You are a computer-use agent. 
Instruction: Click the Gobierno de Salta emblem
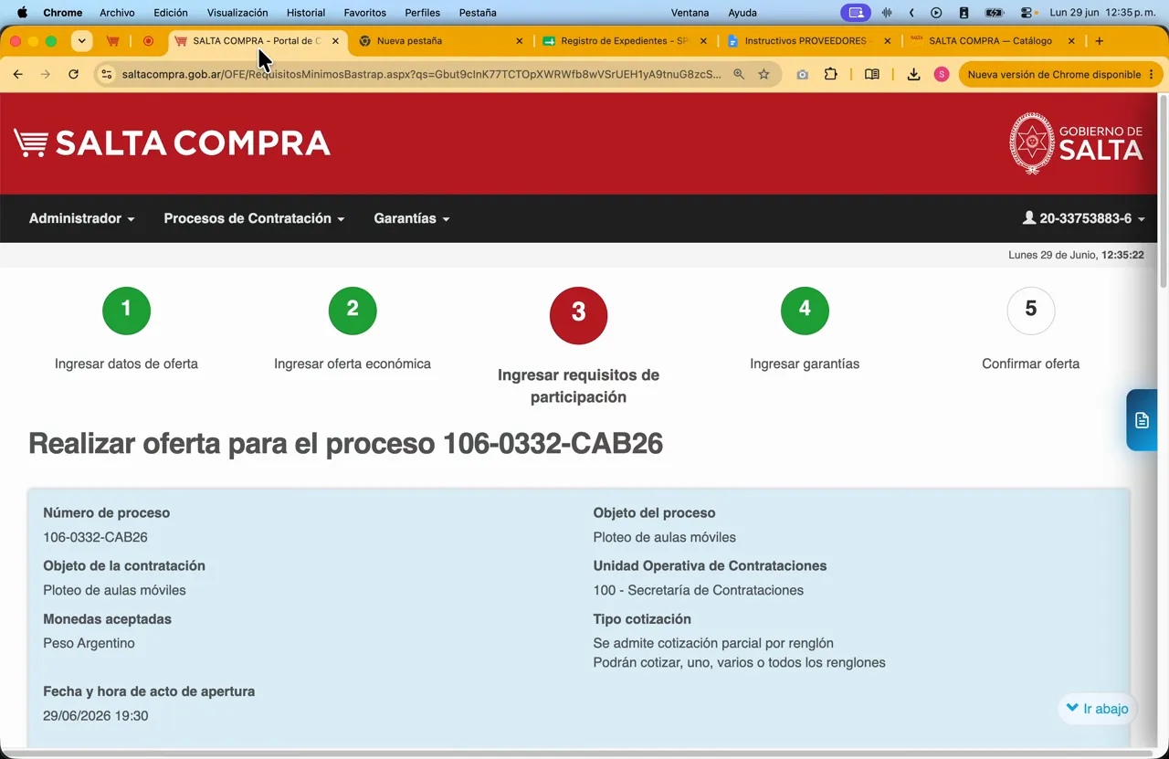click(1076, 143)
